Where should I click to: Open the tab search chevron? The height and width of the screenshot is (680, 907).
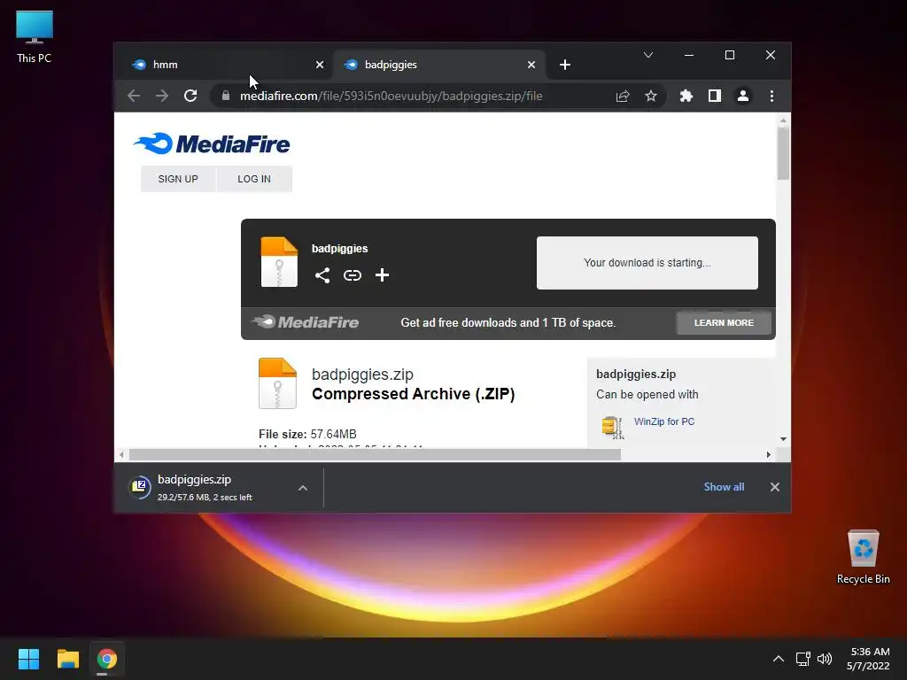[x=647, y=56]
